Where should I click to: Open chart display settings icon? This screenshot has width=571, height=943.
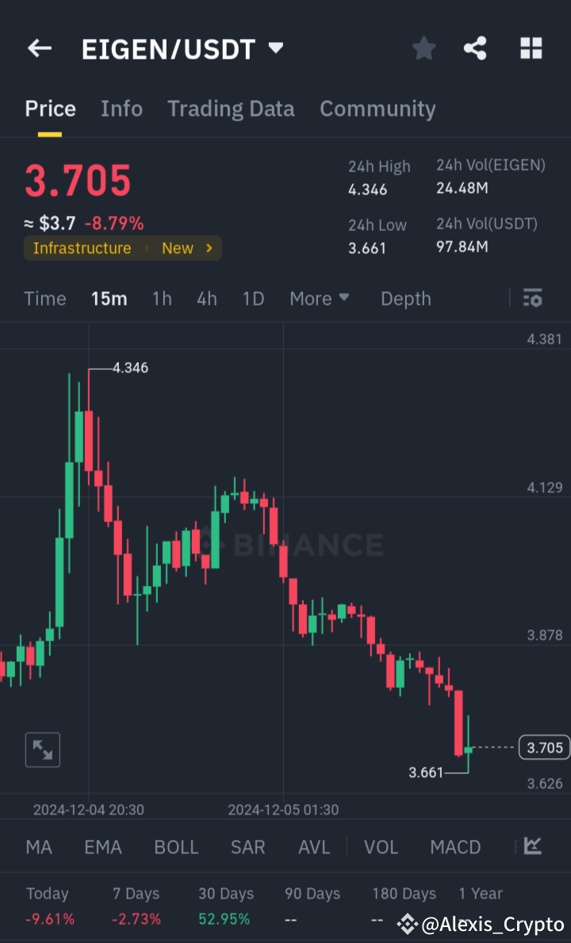click(x=532, y=298)
